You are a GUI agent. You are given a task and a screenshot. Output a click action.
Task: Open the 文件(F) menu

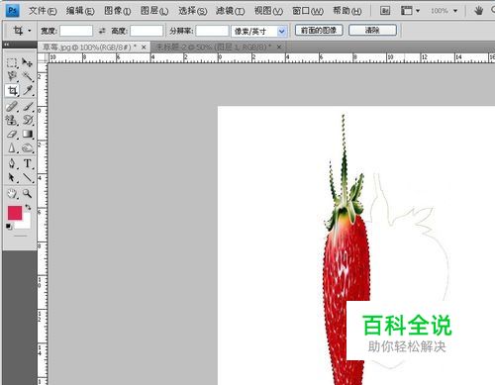(43, 11)
